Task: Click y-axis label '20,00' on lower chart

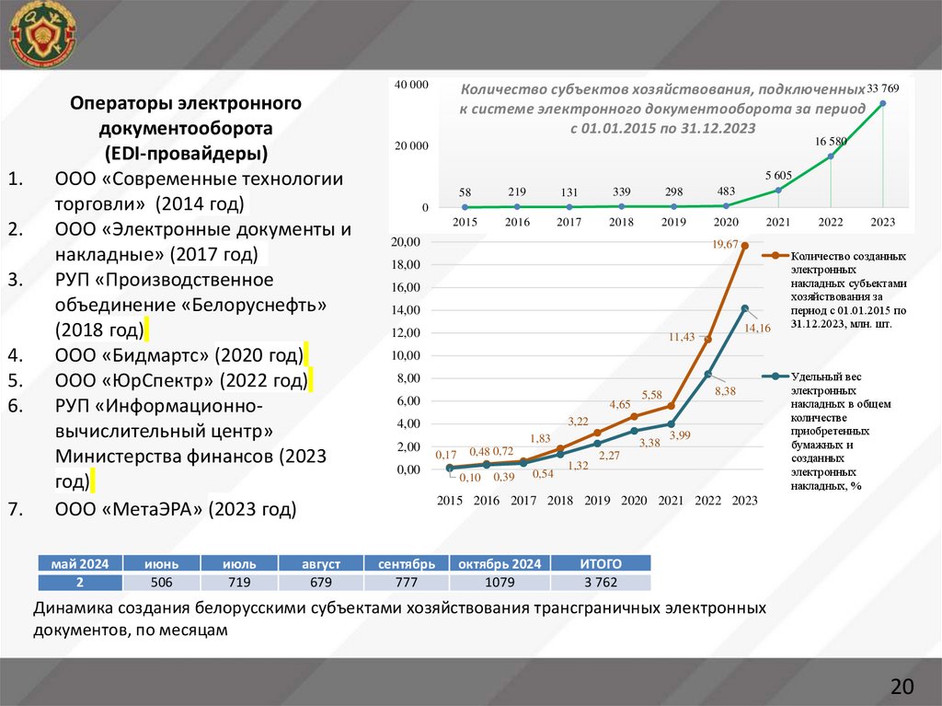Action: pyautogui.click(x=406, y=242)
